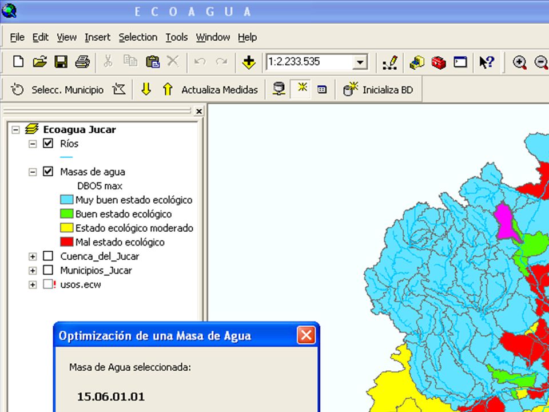Toggle the usos.ecw layer checkbox

(48, 284)
